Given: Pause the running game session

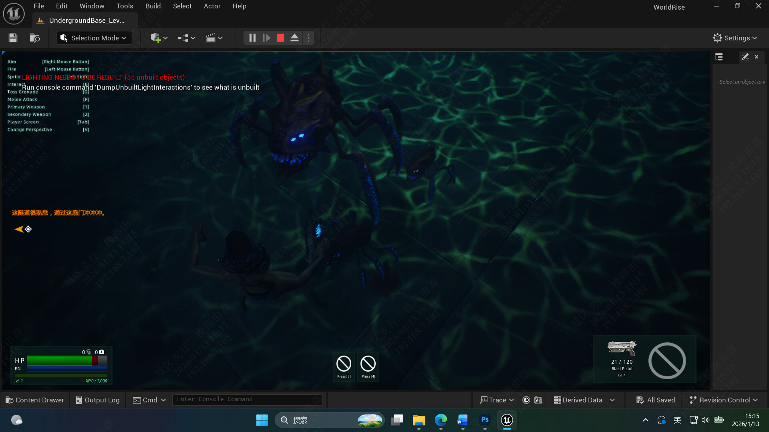Looking at the screenshot, I should click(x=252, y=38).
